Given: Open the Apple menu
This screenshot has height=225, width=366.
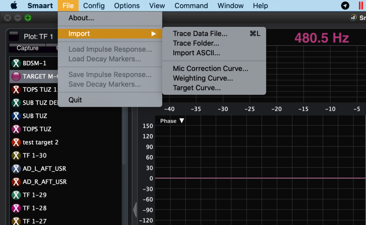Looking at the screenshot, I should point(14,5).
